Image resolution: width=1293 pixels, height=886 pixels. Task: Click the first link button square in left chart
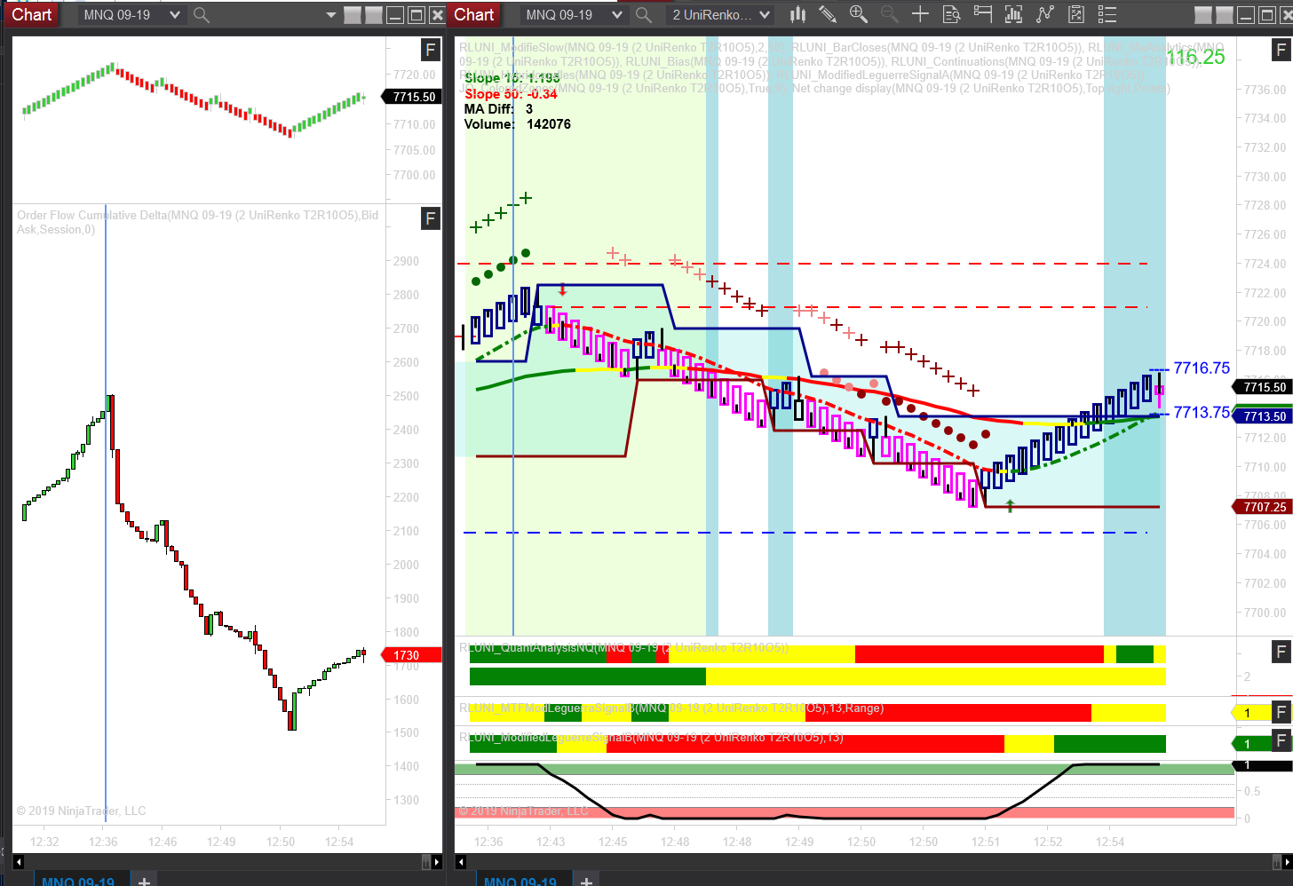(353, 15)
